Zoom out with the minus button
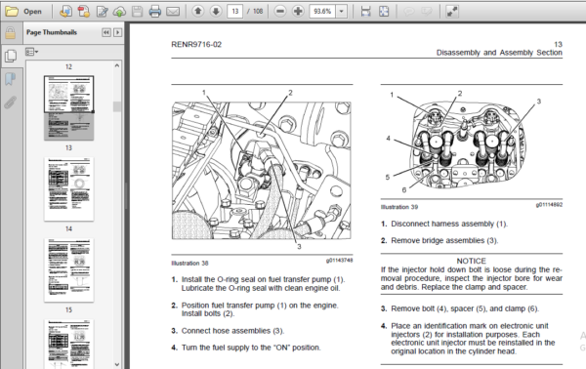The height and width of the screenshot is (369, 586). point(280,12)
